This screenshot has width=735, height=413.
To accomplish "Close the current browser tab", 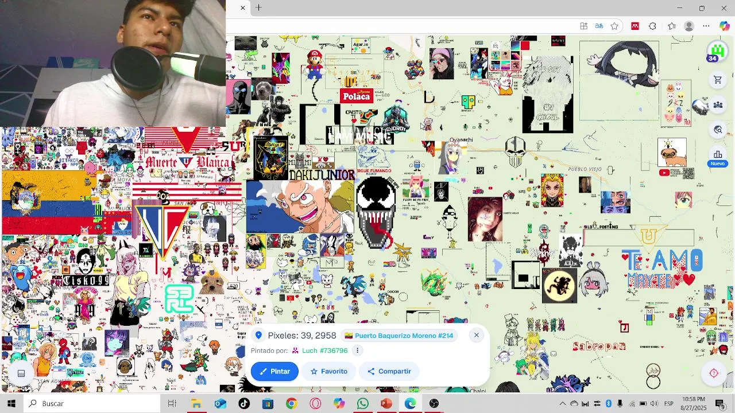I will coord(243,8).
